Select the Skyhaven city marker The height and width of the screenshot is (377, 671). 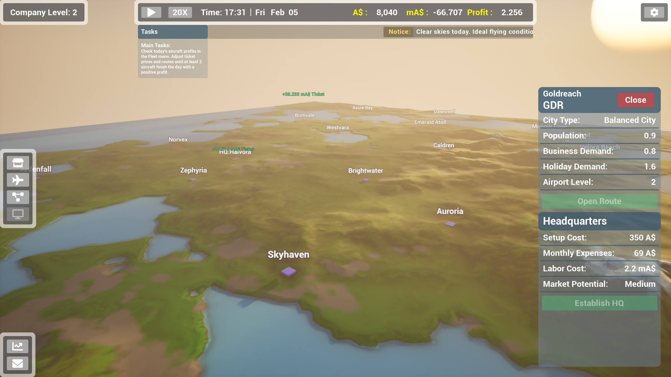click(289, 271)
